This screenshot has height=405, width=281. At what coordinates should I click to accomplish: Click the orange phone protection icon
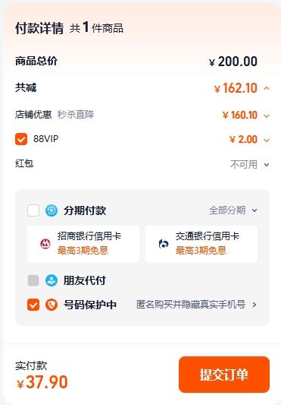(x=52, y=305)
